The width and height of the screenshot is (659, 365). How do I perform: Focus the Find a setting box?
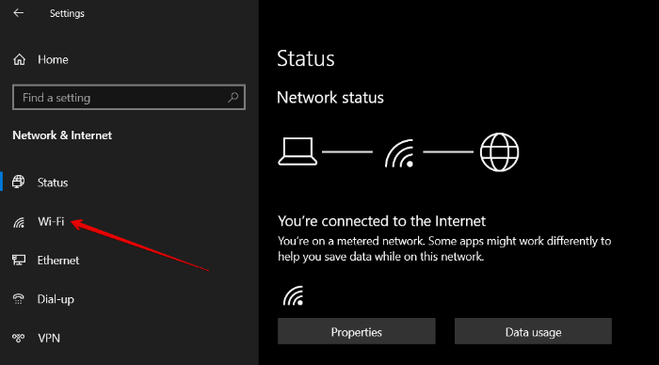129,98
